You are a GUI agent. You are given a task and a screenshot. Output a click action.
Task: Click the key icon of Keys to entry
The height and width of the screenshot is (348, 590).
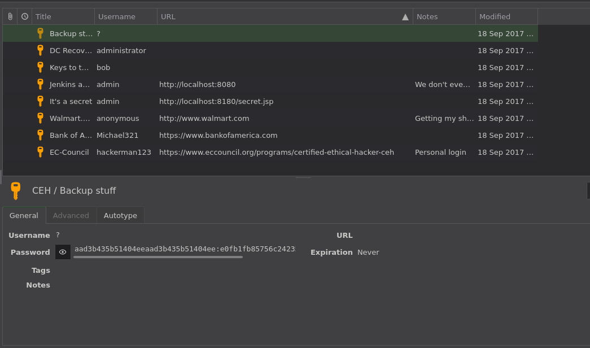(40, 67)
